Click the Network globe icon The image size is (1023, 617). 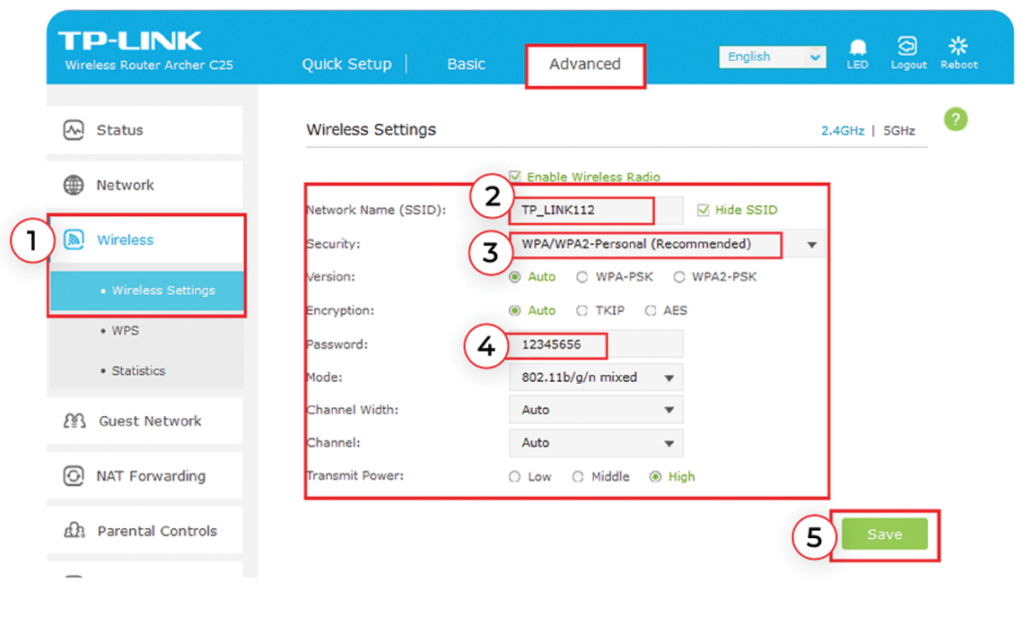coord(74,186)
